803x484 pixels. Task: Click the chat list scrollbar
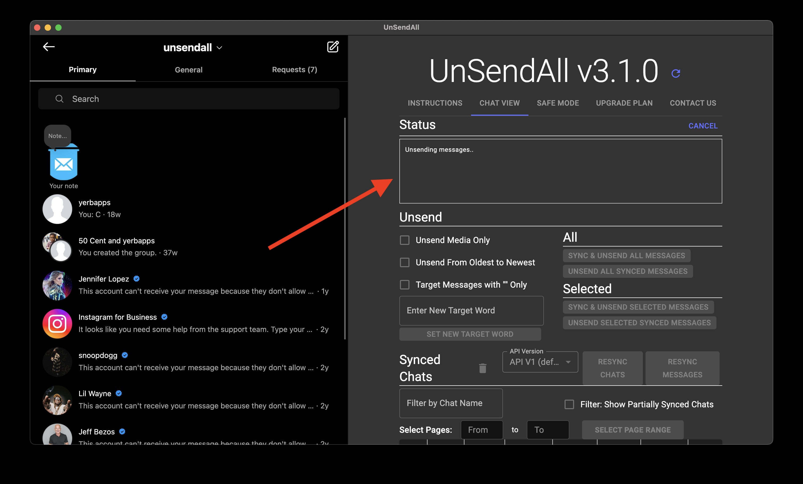[345, 228]
